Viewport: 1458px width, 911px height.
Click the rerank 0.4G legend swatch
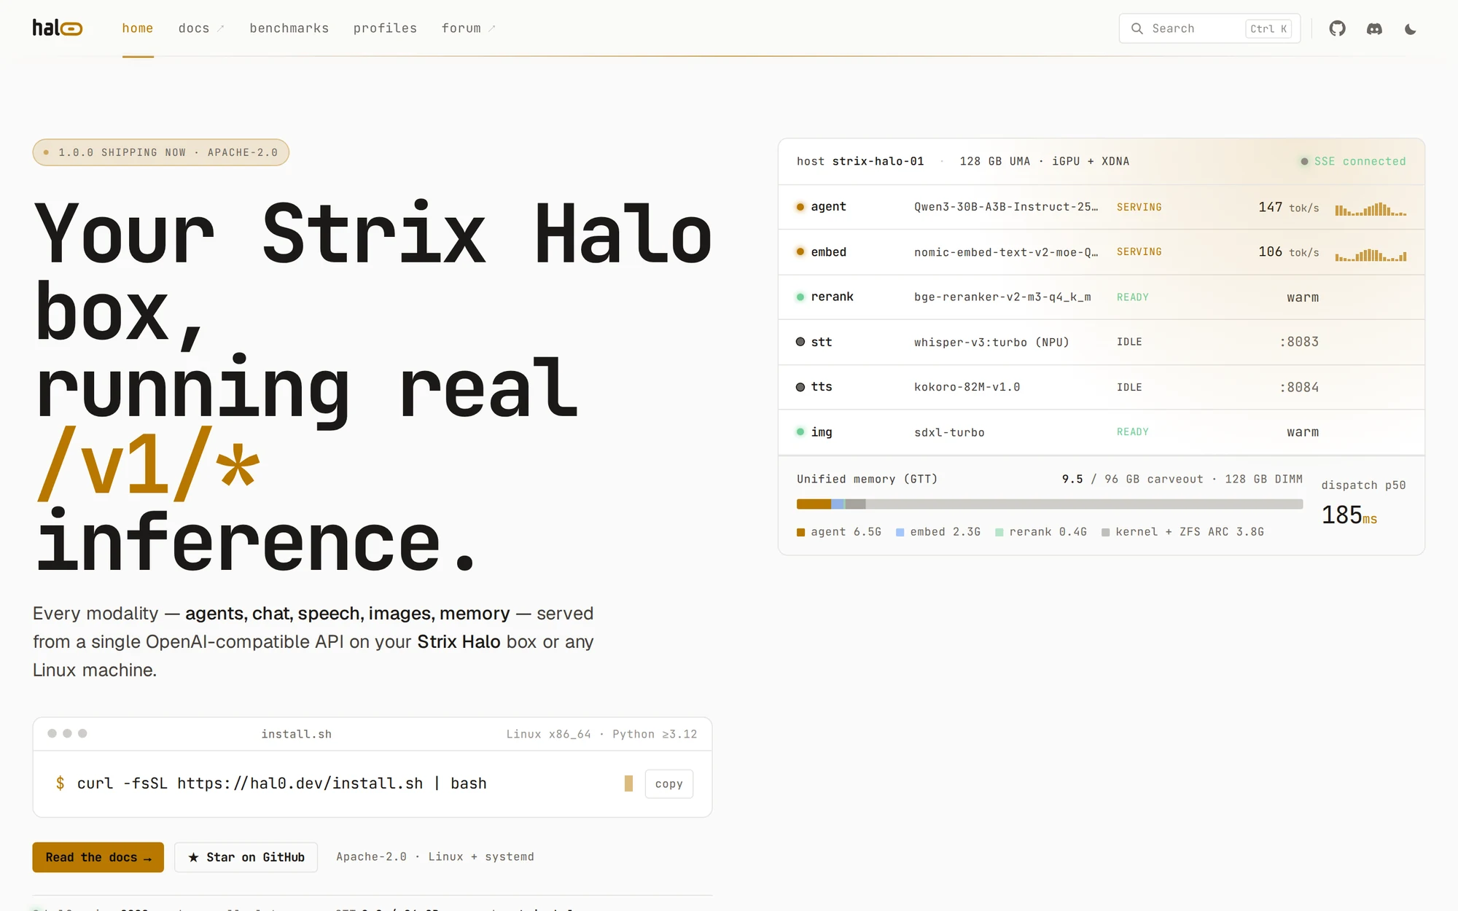pyautogui.click(x=999, y=533)
